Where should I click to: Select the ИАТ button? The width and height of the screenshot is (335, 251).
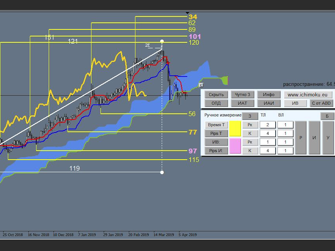pos(242,104)
